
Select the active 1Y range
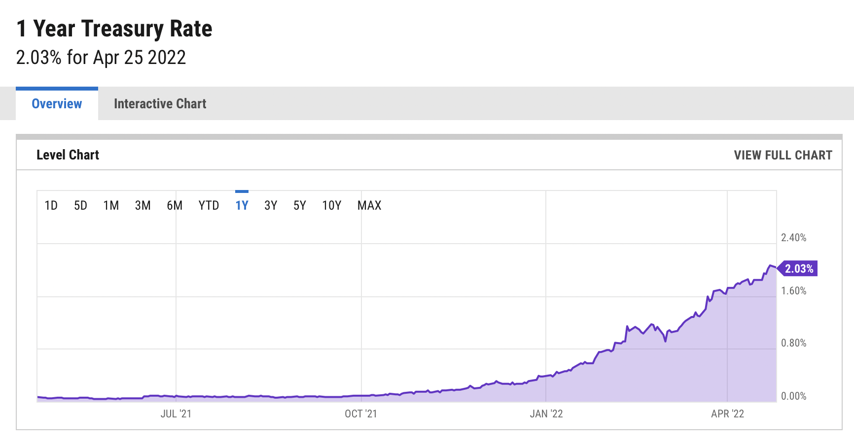coord(242,205)
